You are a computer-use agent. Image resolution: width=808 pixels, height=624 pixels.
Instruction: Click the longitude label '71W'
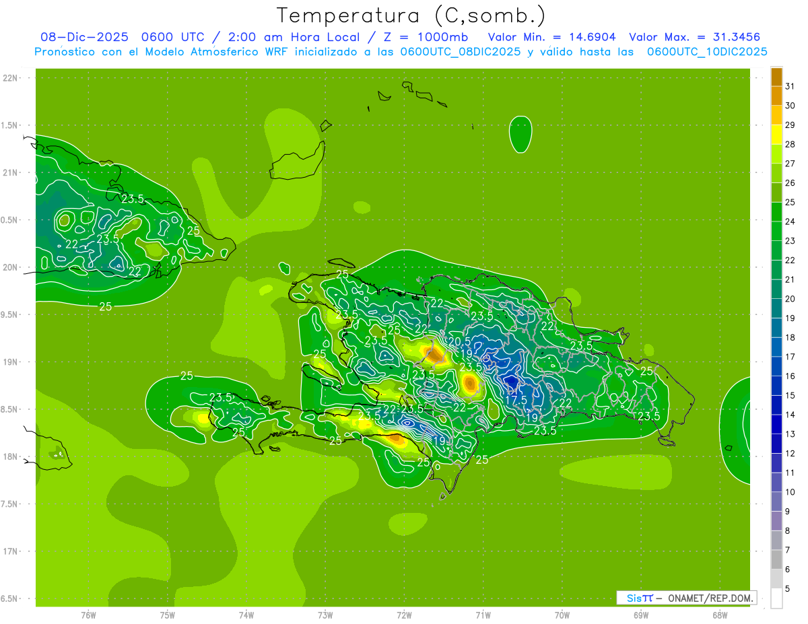(x=483, y=615)
